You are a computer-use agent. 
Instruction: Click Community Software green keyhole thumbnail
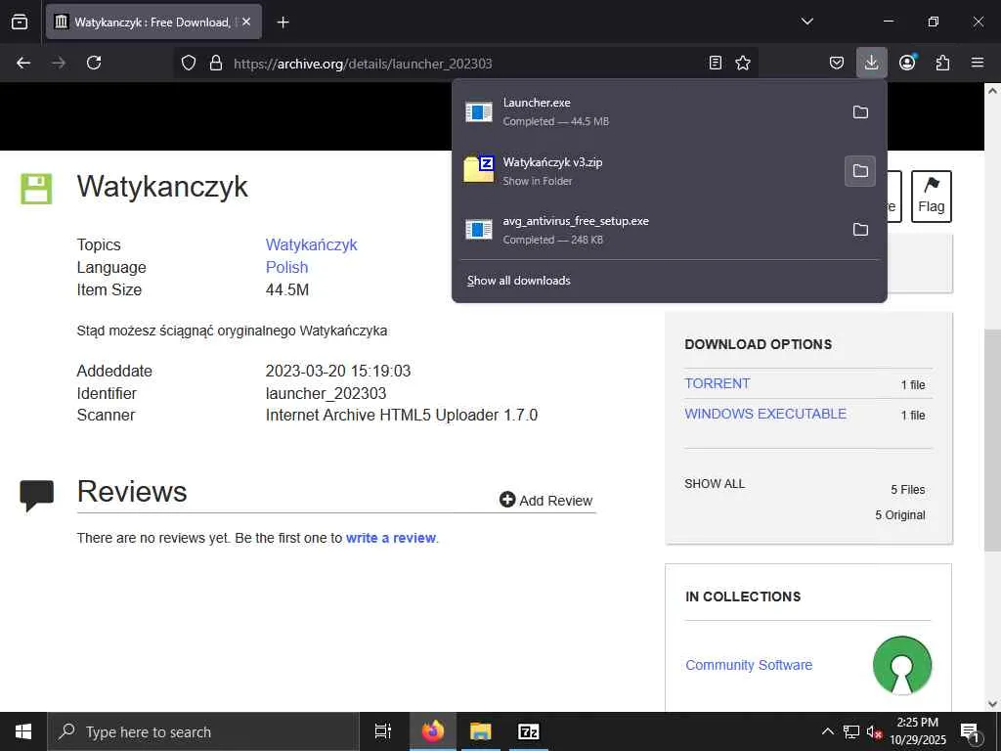[x=902, y=665]
